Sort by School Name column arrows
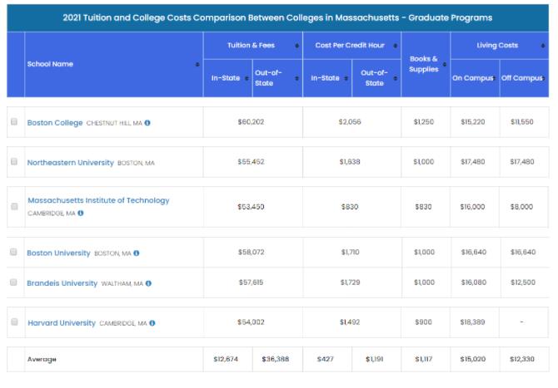Screen dimensions: 558x388 197,65
